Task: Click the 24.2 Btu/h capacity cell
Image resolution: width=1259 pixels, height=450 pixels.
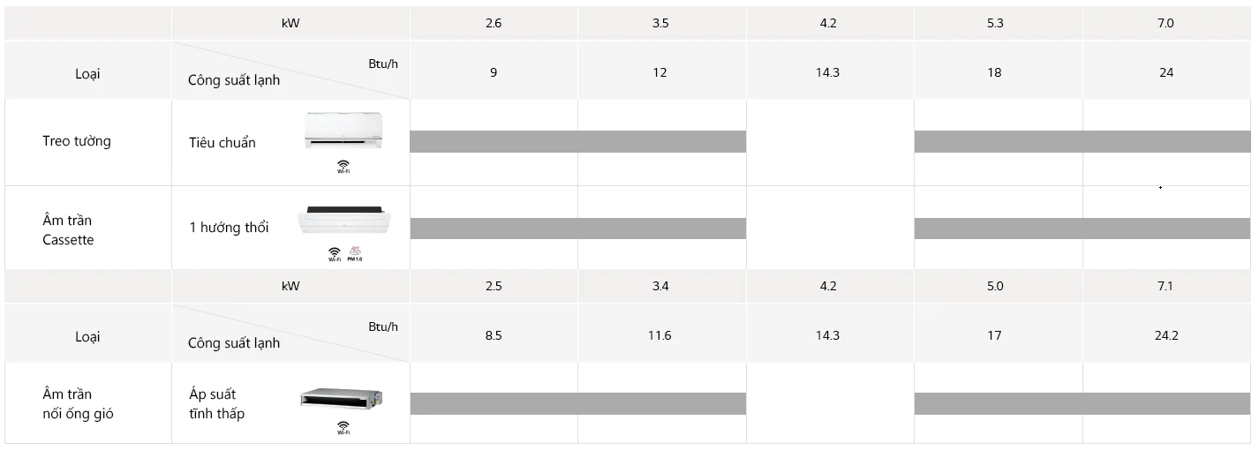Action: tap(1165, 335)
